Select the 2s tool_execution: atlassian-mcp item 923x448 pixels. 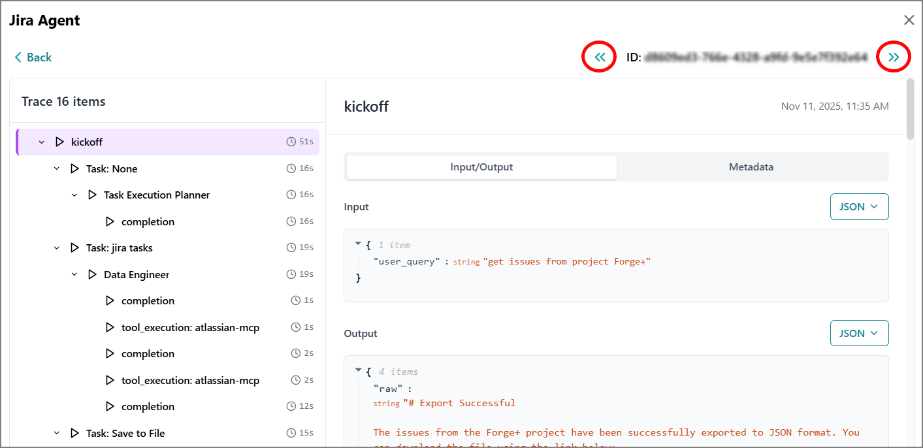pyautogui.click(x=167, y=380)
